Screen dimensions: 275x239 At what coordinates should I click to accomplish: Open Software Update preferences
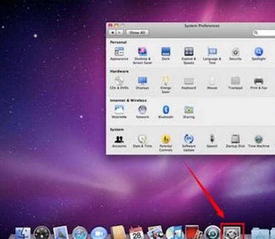click(189, 140)
